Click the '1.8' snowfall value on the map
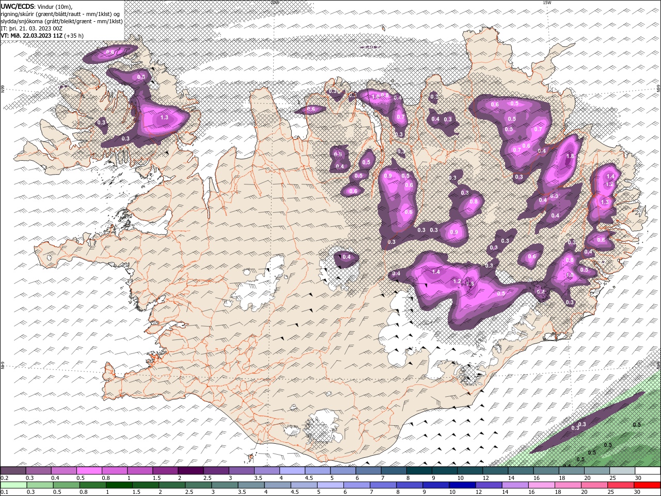This screenshot has width=661, height=496. pos(570,156)
